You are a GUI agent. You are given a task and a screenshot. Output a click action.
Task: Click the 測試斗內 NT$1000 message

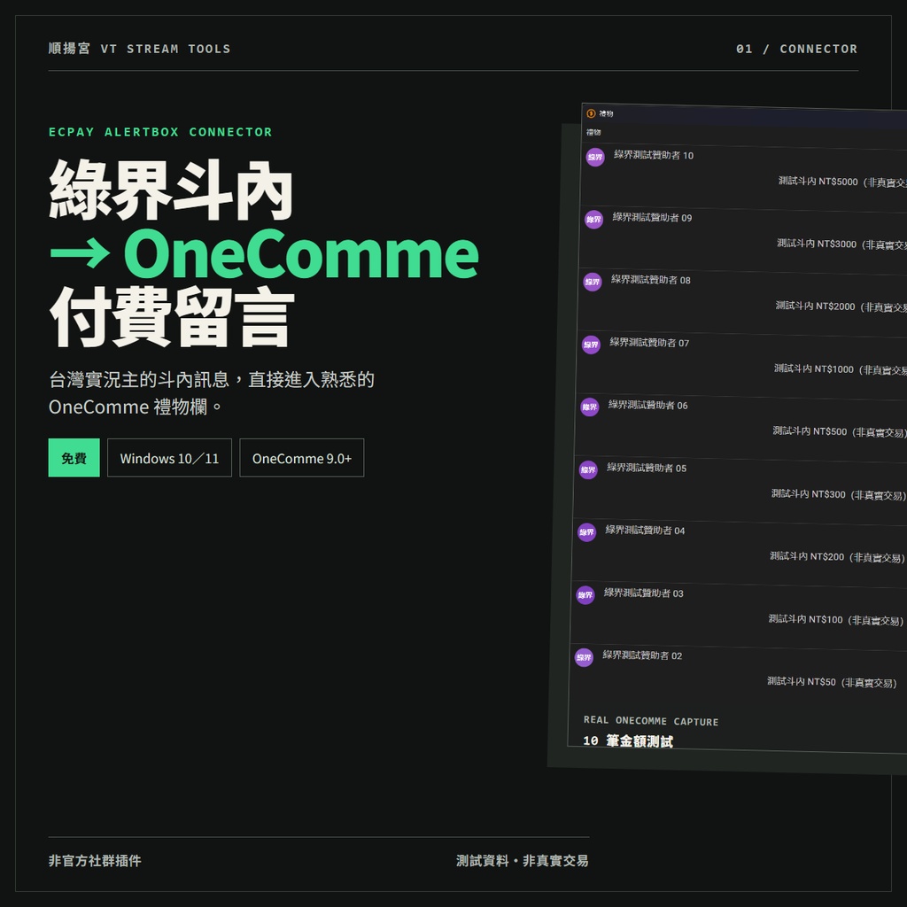pyautogui.click(x=840, y=369)
